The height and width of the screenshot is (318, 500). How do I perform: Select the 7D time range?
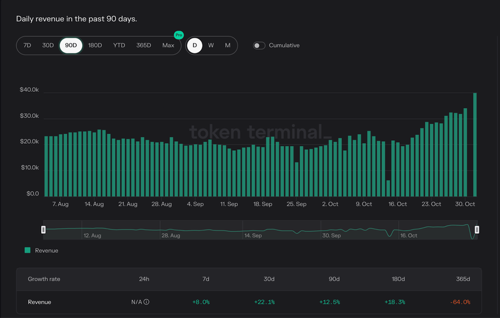[27, 45]
